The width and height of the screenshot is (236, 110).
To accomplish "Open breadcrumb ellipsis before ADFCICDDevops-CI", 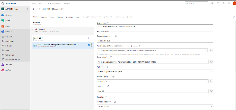I will pos(37,9).
